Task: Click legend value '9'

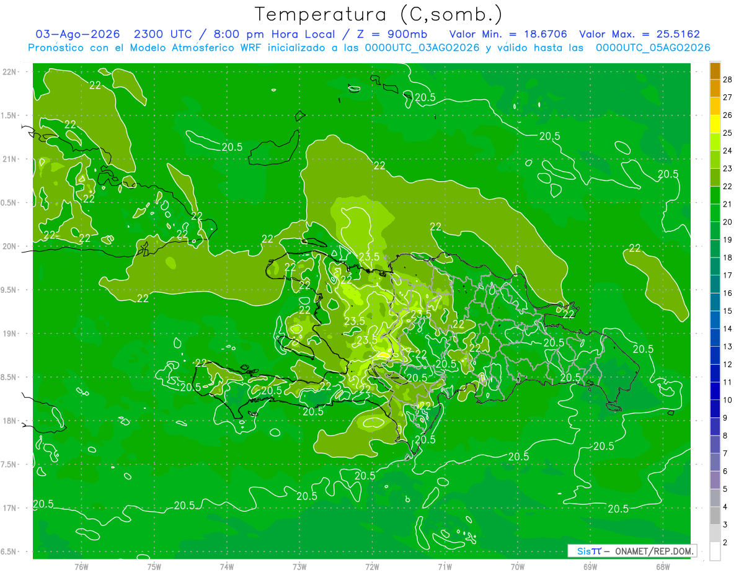Action: [726, 418]
